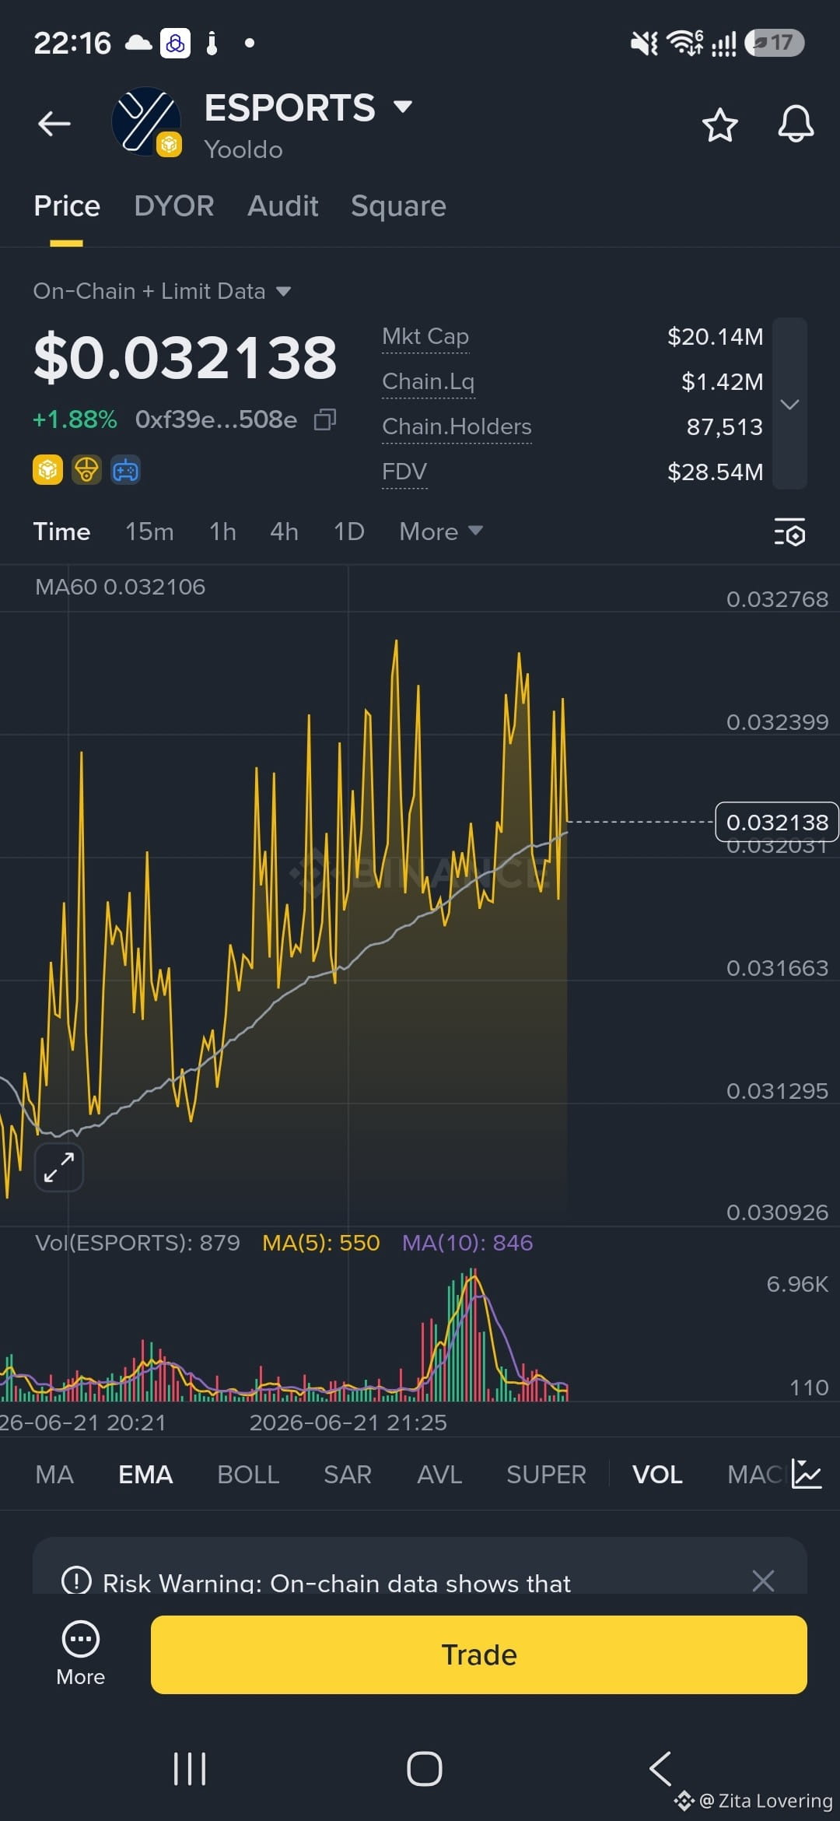This screenshot has height=1821, width=840.
Task: Open On-Chain + Limit Data dropdown
Action: tap(162, 291)
